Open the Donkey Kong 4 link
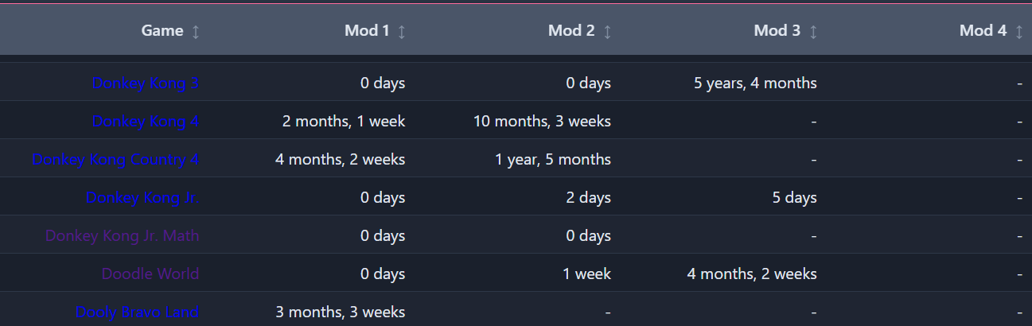The image size is (1032, 326). pyautogui.click(x=146, y=121)
